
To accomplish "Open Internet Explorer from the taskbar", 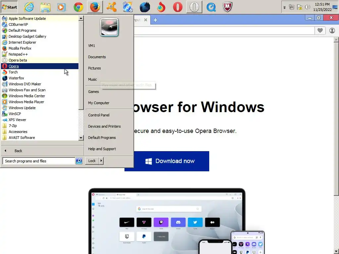I will point(29,7).
